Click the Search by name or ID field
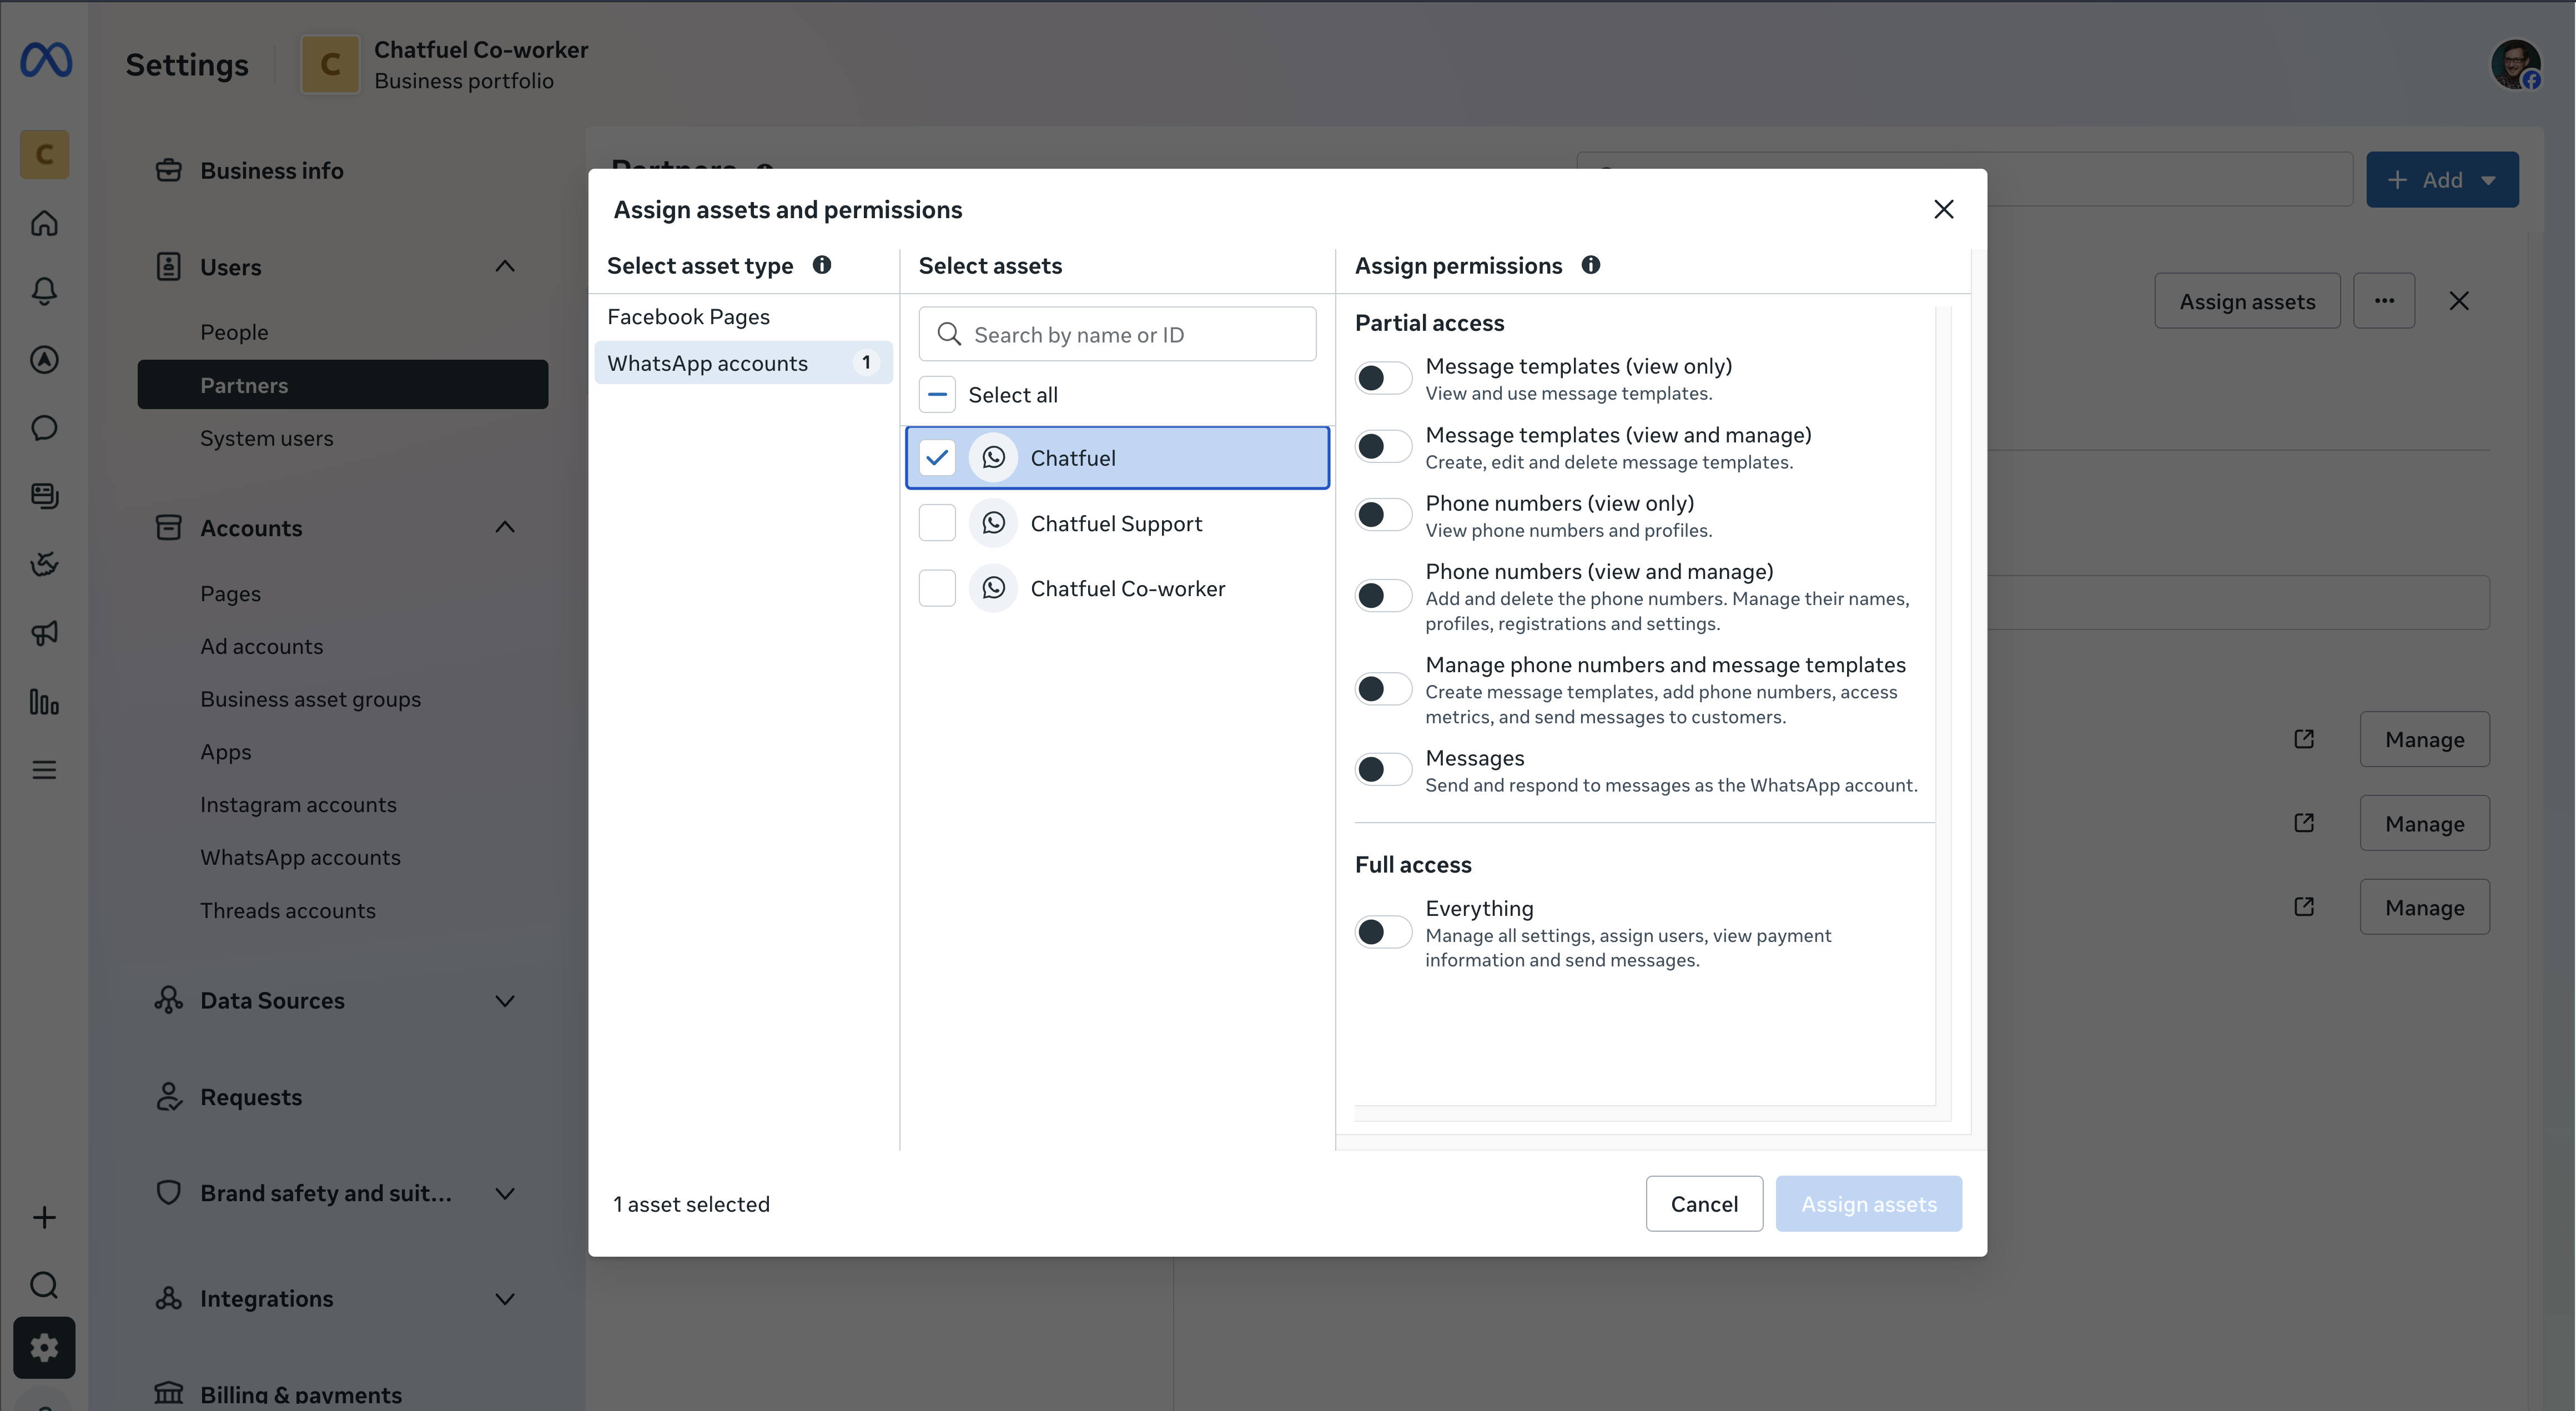Screen dimensions: 2576x1411 (x=1117, y=334)
